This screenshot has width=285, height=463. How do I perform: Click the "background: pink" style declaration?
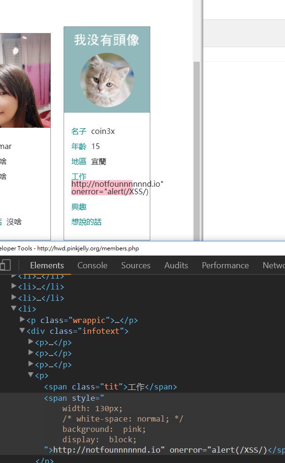point(104,429)
